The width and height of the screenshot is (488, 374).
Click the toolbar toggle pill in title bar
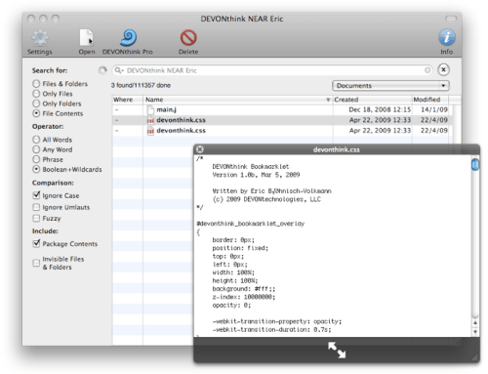coord(451,19)
